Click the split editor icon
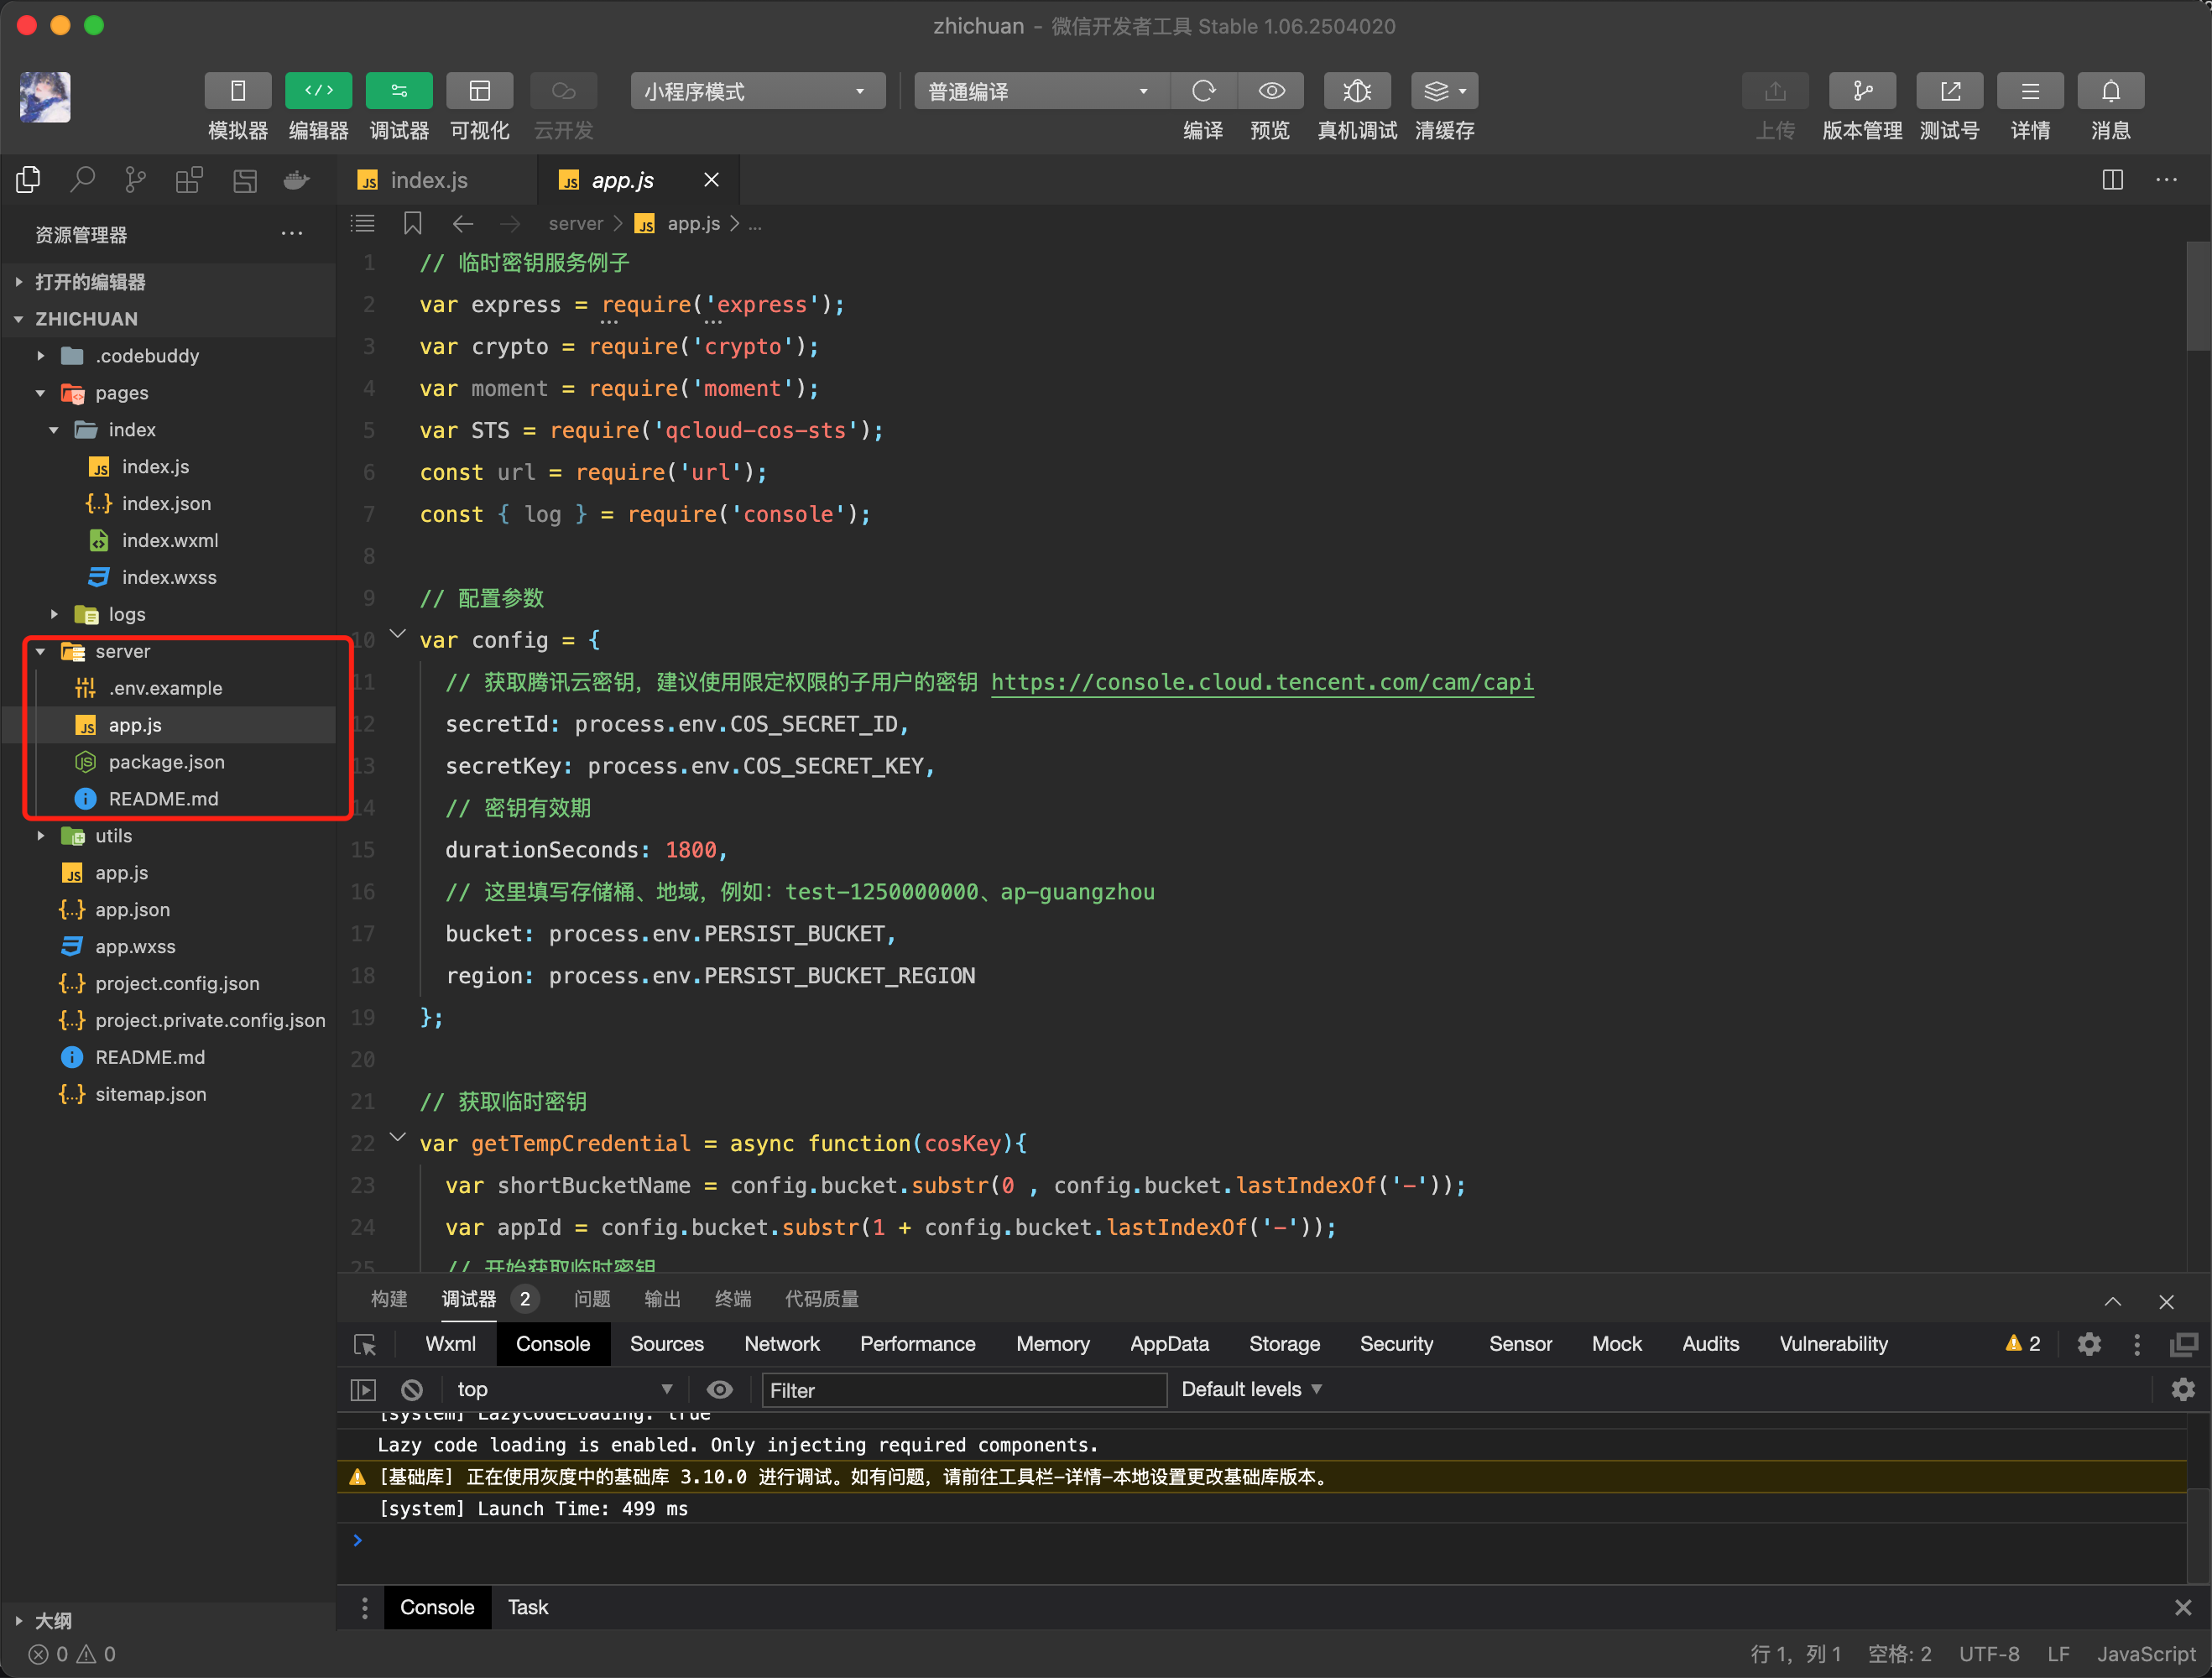The height and width of the screenshot is (1678, 2212). (x=2112, y=180)
